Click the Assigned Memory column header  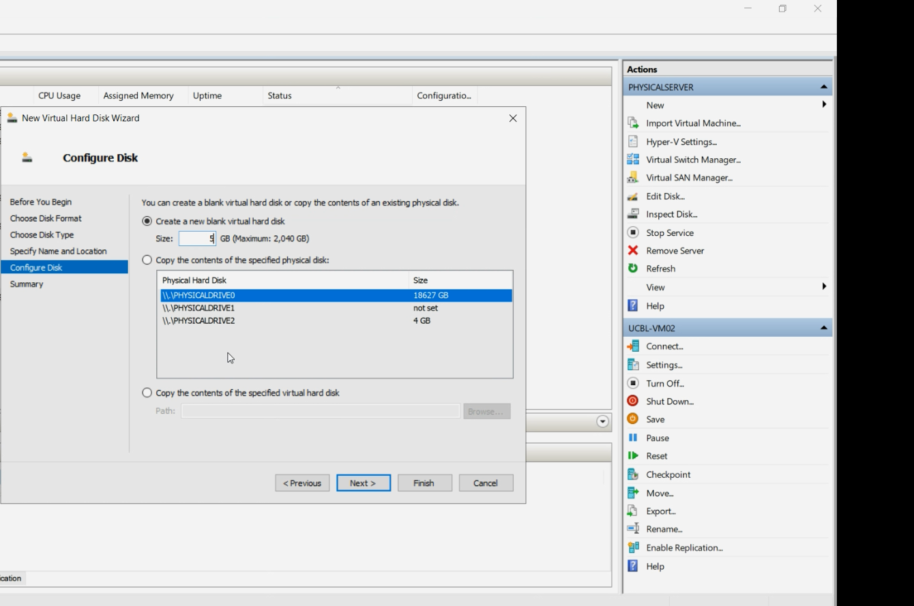pyautogui.click(x=143, y=95)
